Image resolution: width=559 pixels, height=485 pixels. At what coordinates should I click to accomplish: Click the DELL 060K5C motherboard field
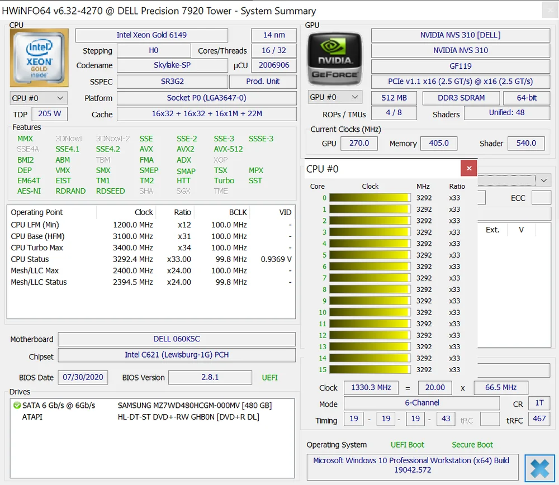[177, 339]
